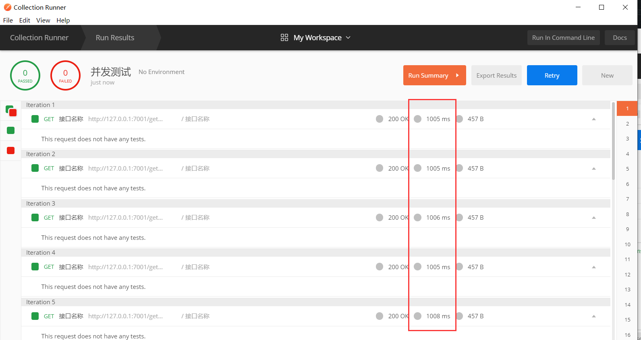Image resolution: width=641 pixels, height=340 pixels.
Task: Click the green status square of Iteration 3
Action: (35, 217)
